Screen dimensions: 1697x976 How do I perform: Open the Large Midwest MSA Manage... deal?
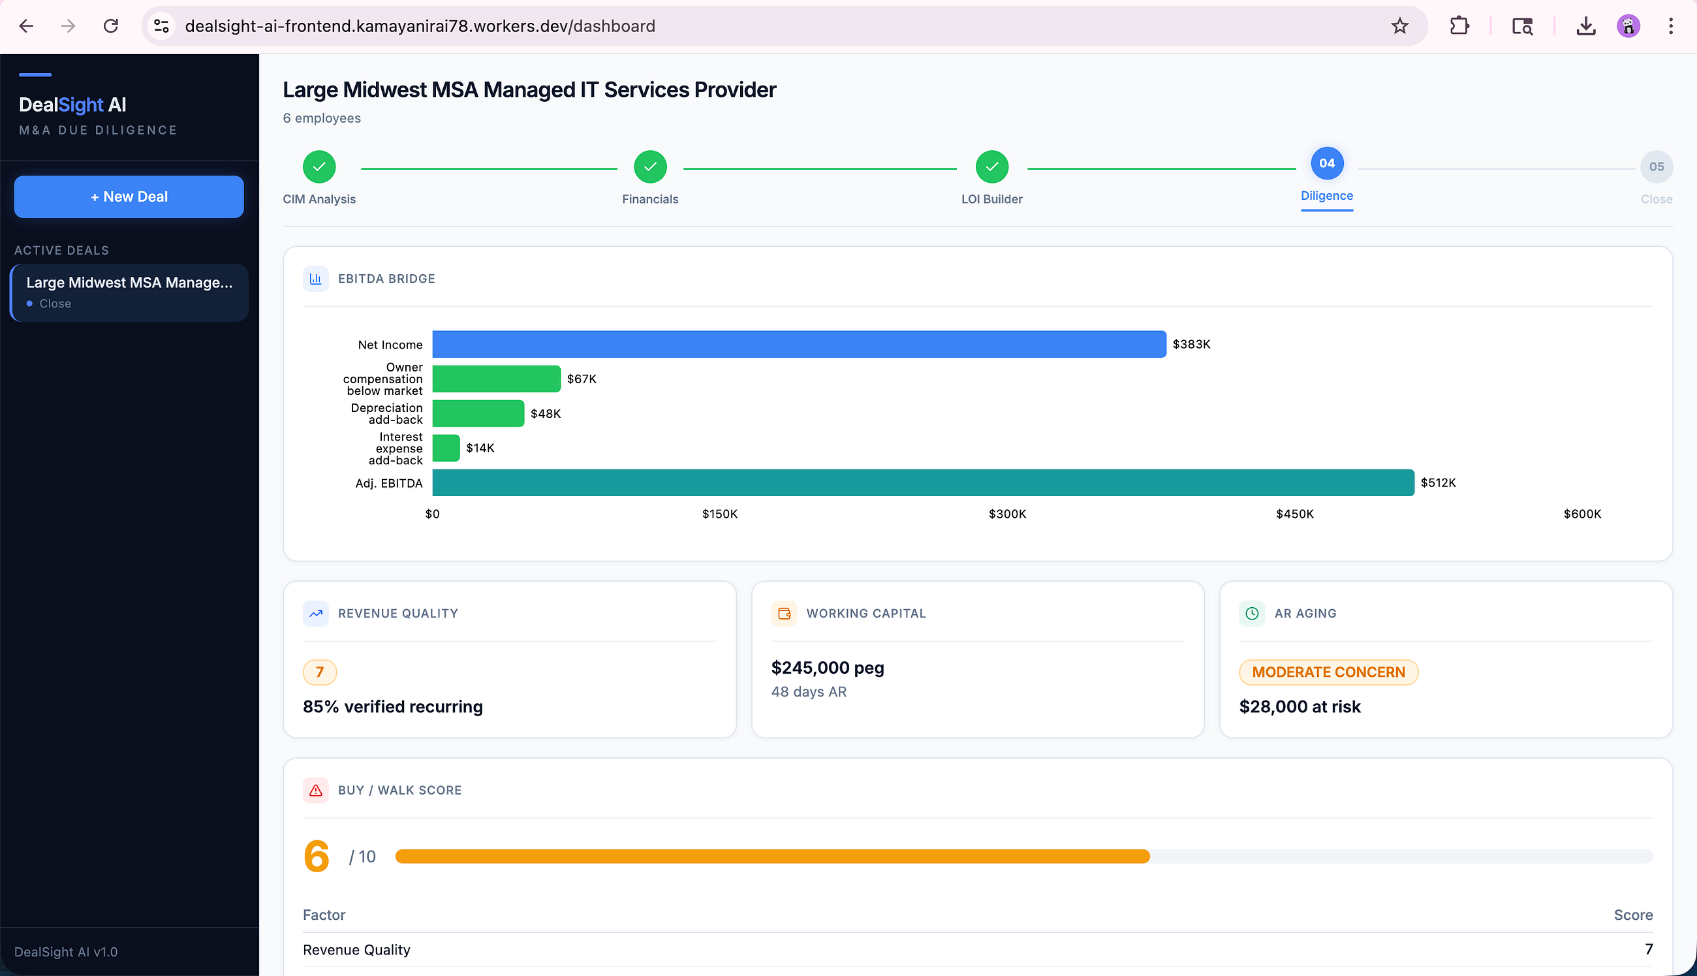(129, 292)
